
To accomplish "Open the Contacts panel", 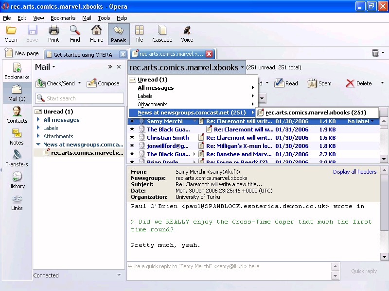I will (x=17, y=115).
